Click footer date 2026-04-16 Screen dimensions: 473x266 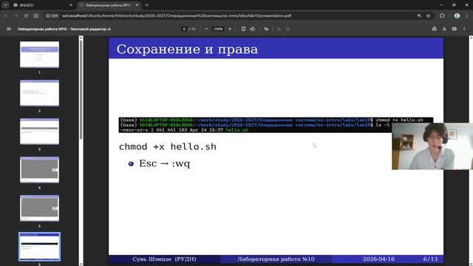click(x=378, y=259)
